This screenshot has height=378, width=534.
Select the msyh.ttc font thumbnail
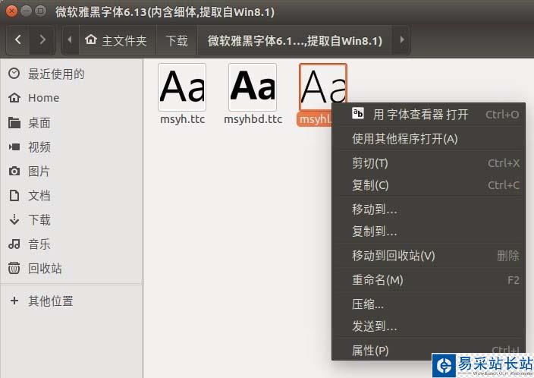click(x=182, y=87)
